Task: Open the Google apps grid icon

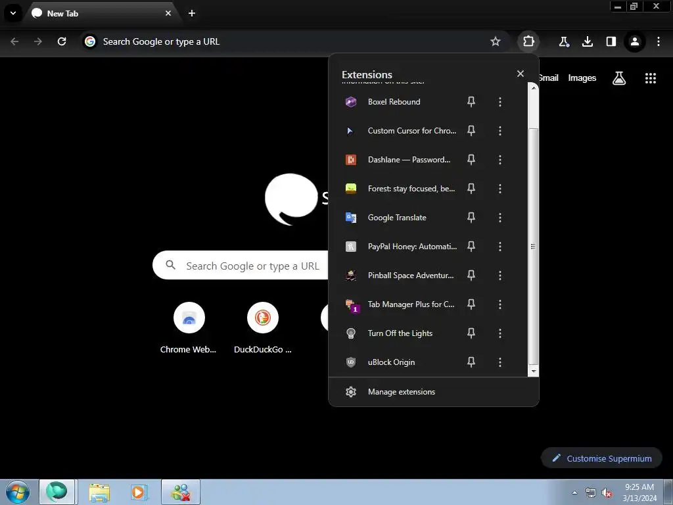Action: 650,78
